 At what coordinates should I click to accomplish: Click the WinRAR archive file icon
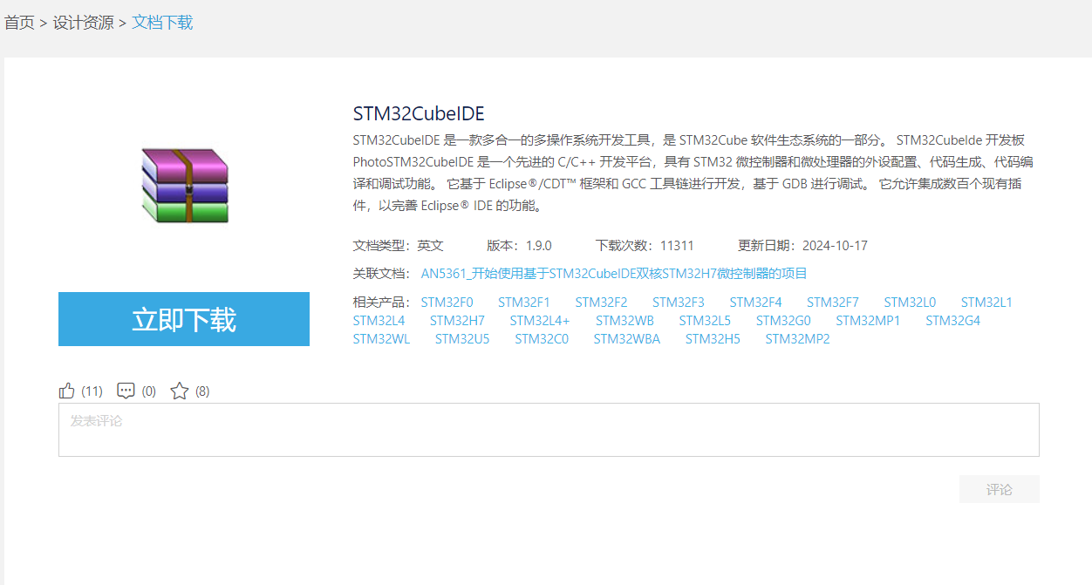[184, 186]
